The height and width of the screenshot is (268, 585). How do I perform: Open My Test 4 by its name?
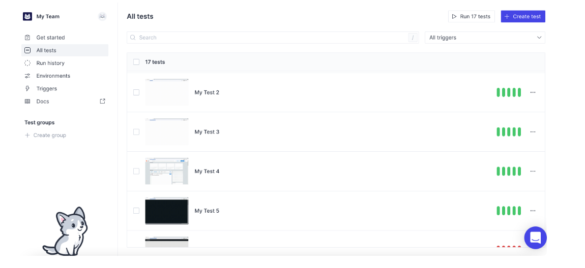tap(207, 171)
